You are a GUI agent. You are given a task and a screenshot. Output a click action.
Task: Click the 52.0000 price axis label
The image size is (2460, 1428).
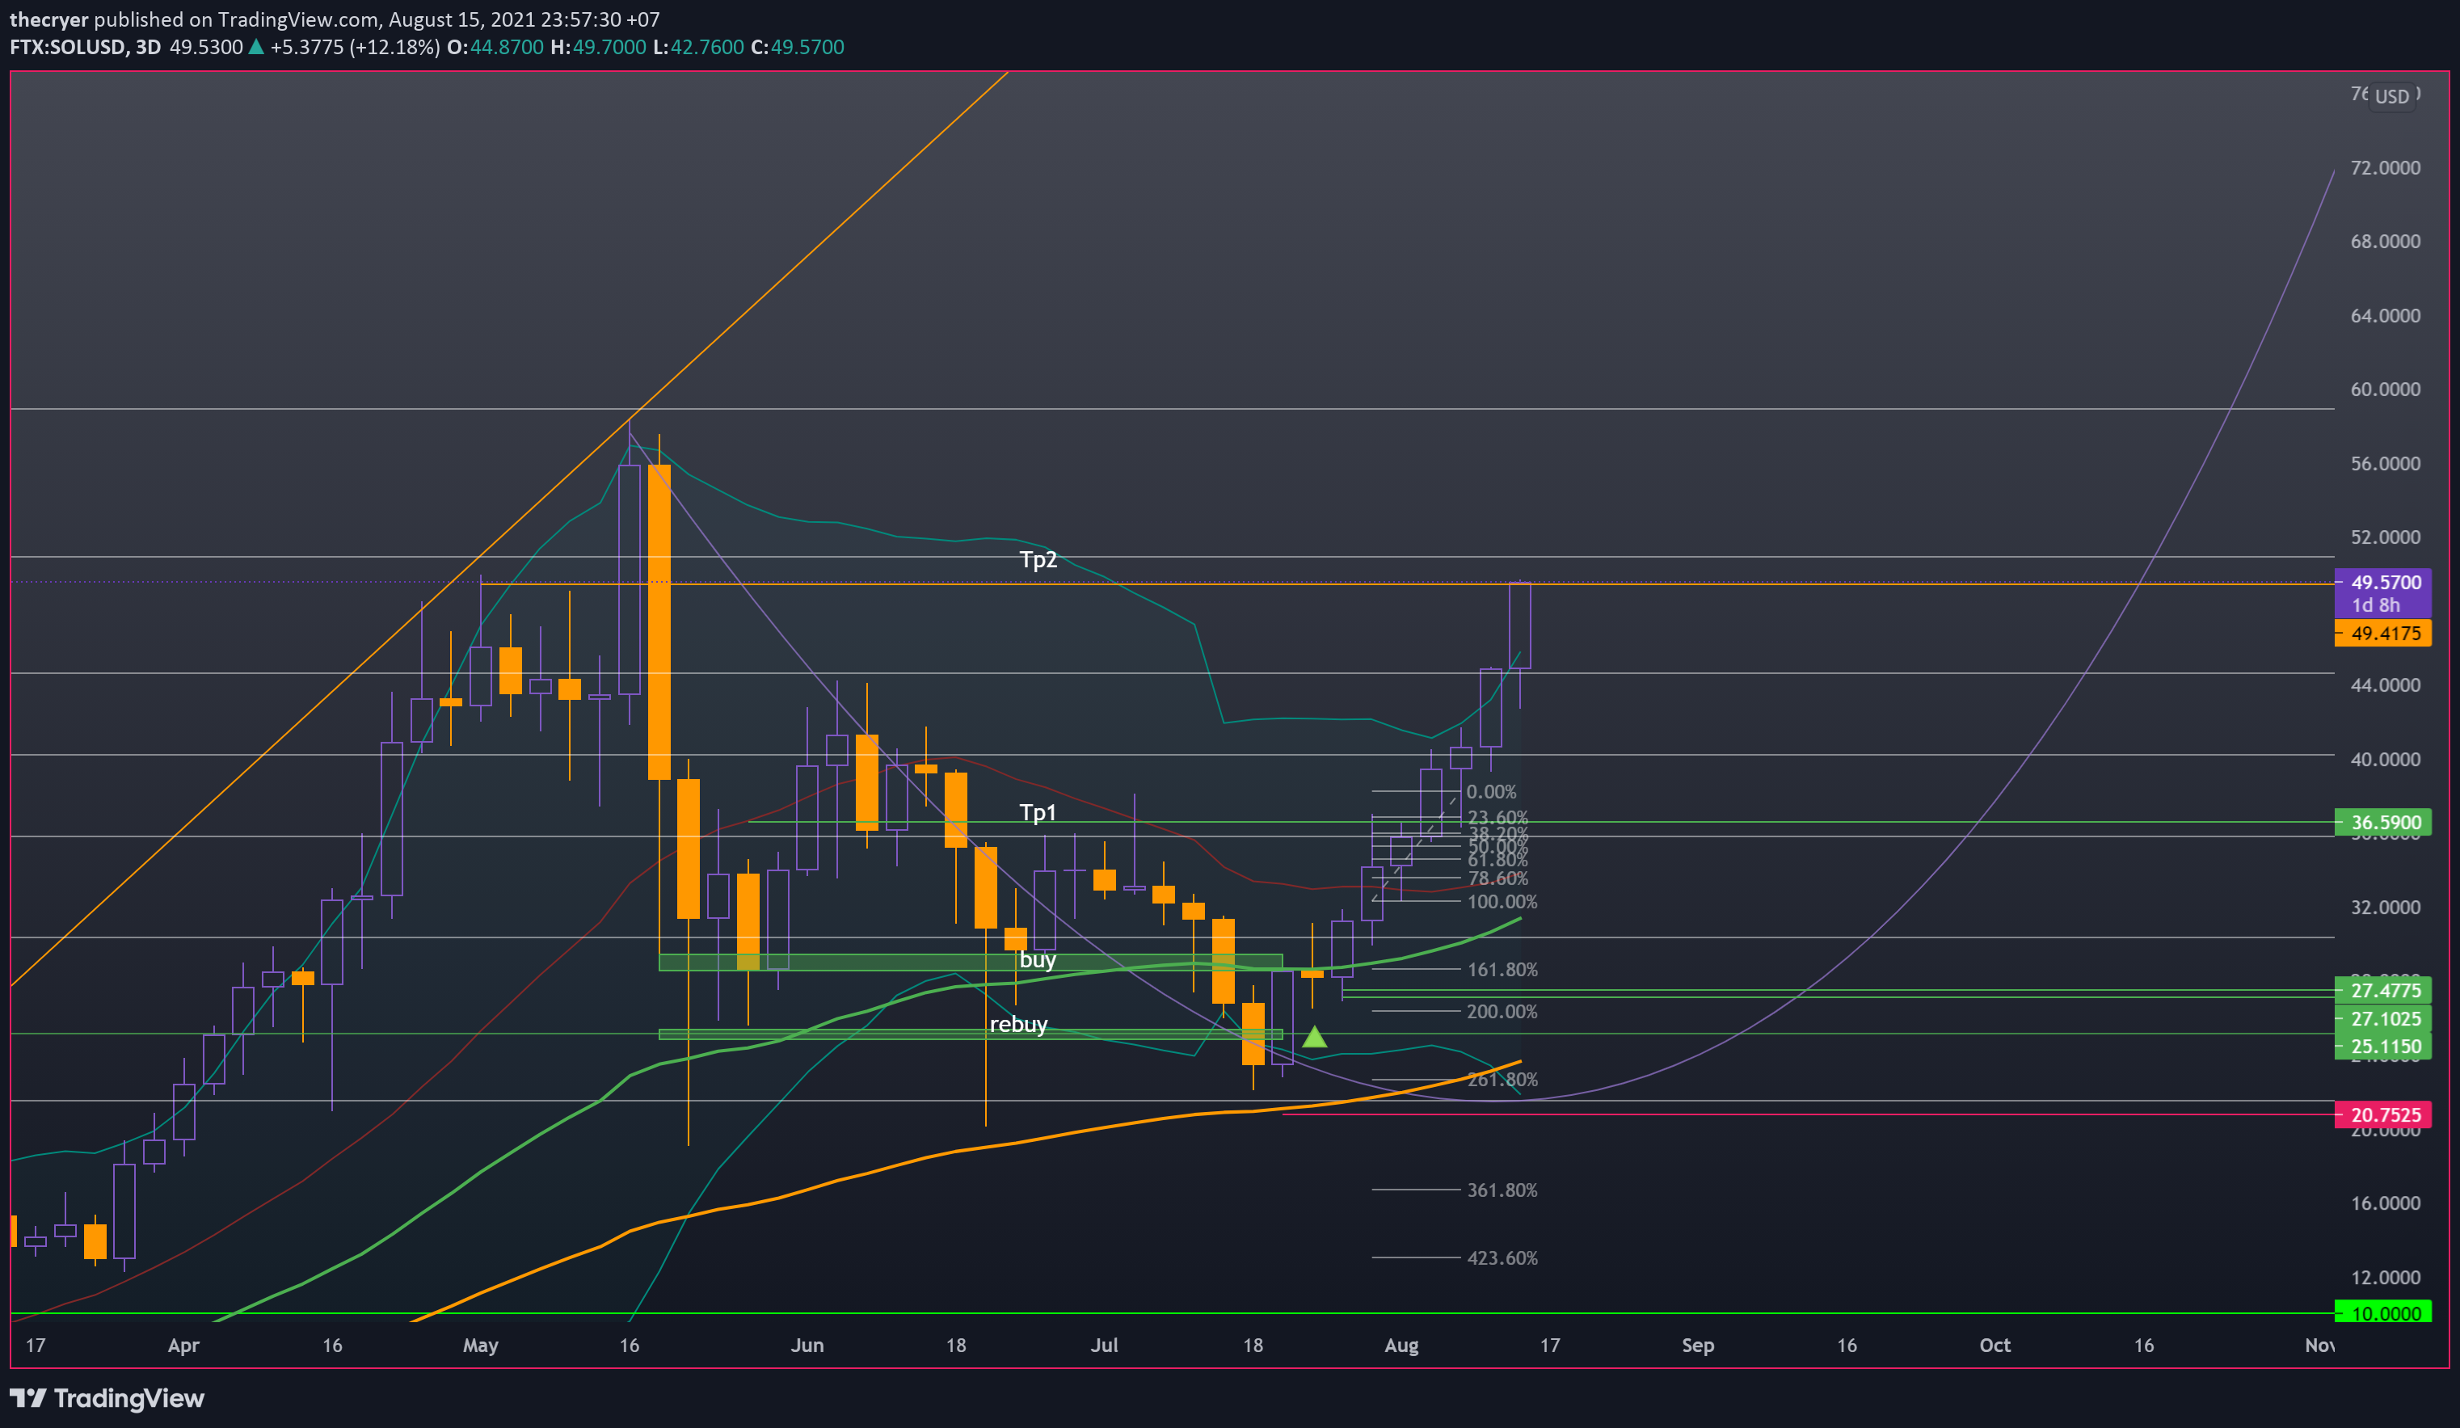(2385, 537)
